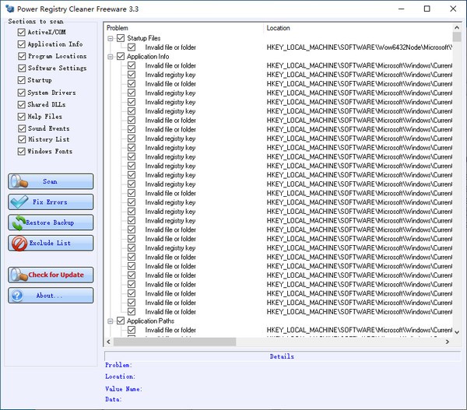
Task: Click the horizontal scrollbar right arrow
Action: pos(447,342)
